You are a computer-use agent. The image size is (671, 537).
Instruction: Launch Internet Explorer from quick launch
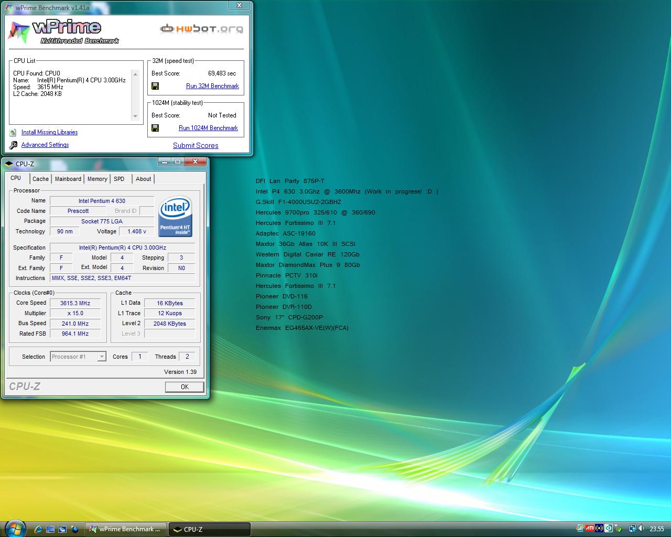point(38,529)
